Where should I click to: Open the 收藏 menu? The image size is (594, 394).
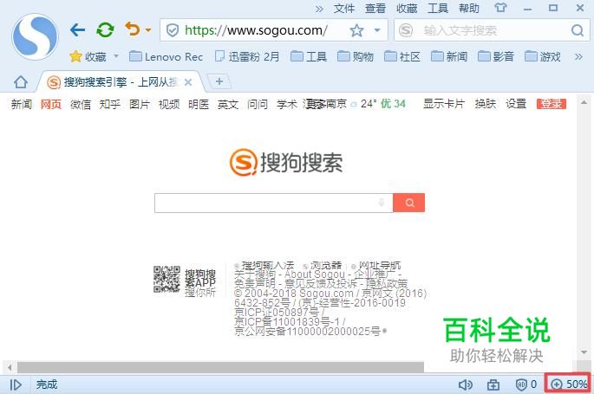pyautogui.click(x=407, y=9)
